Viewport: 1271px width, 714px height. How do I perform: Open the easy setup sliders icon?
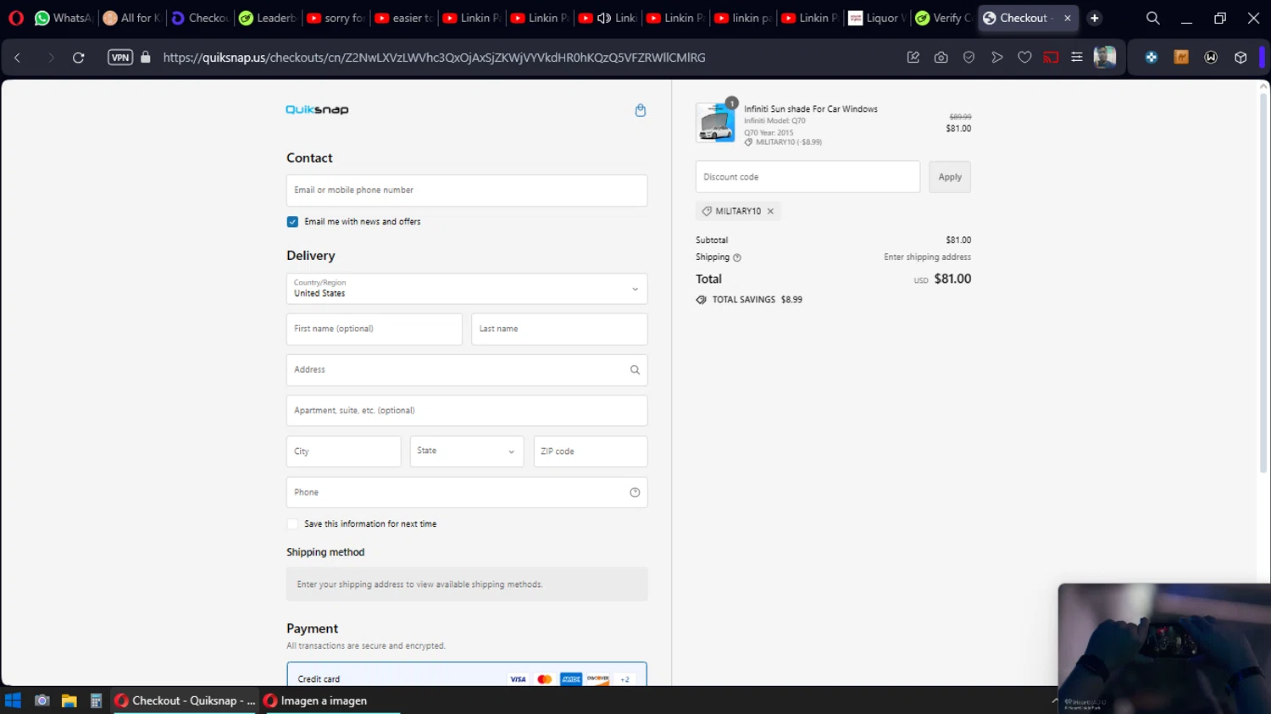tap(1077, 58)
